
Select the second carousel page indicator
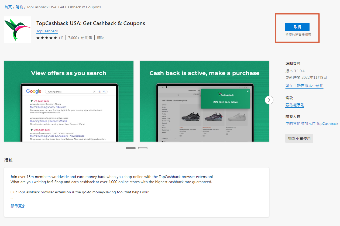[x=143, y=148]
